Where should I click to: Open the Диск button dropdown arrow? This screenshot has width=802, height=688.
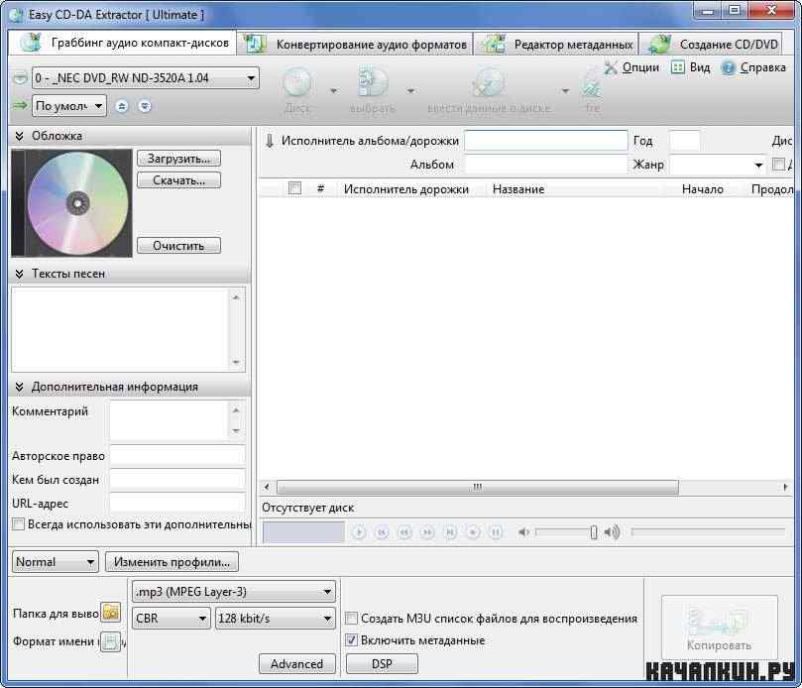333,91
